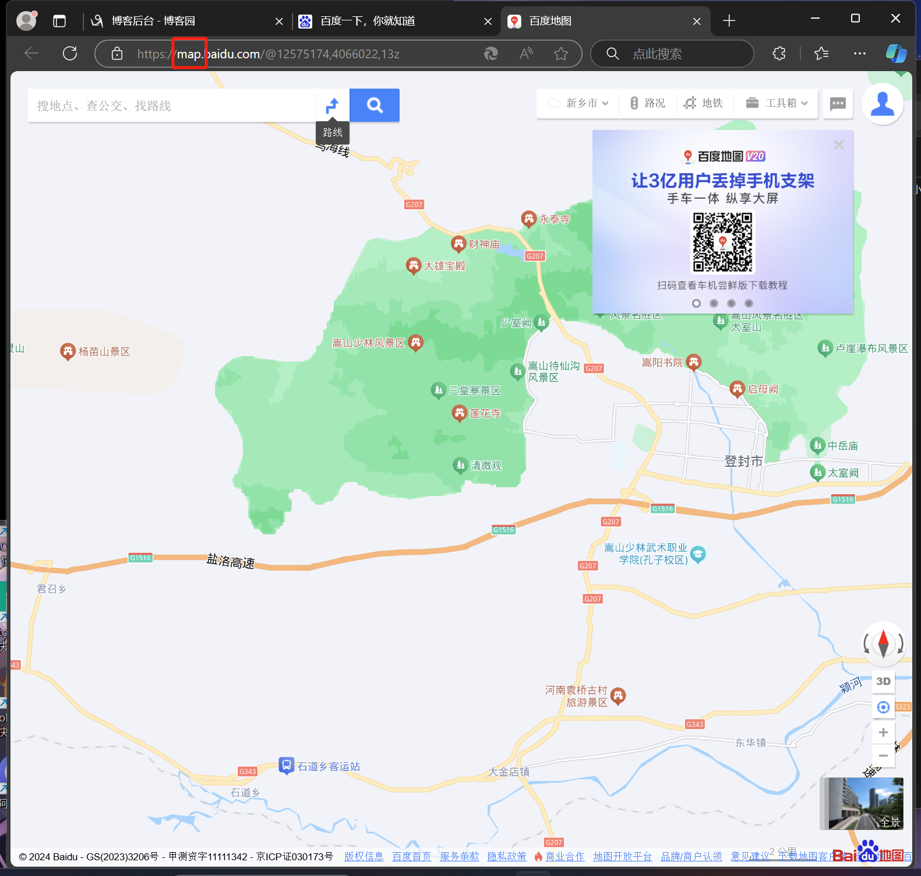Click the 清微观 map marker
This screenshot has height=876, width=921.
click(x=460, y=465)
